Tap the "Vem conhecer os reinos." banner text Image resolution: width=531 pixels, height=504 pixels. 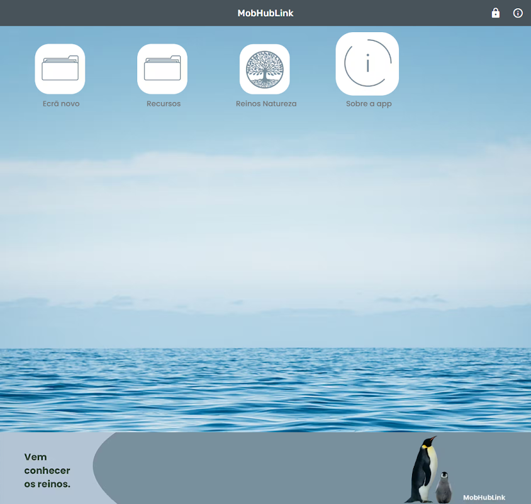pyautogui.click(x=47, y=471)
